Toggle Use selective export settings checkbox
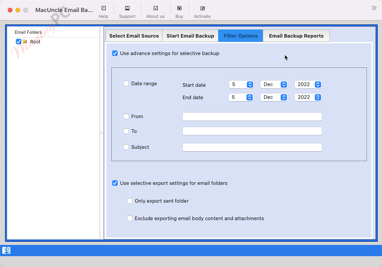Image resolution: width=382 pixels, height=267 pixels. click(x=115, y=183)
